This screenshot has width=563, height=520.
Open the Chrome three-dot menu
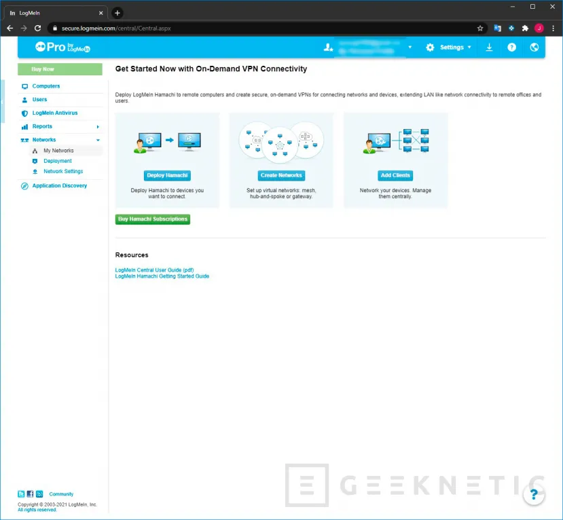point(553,28)
